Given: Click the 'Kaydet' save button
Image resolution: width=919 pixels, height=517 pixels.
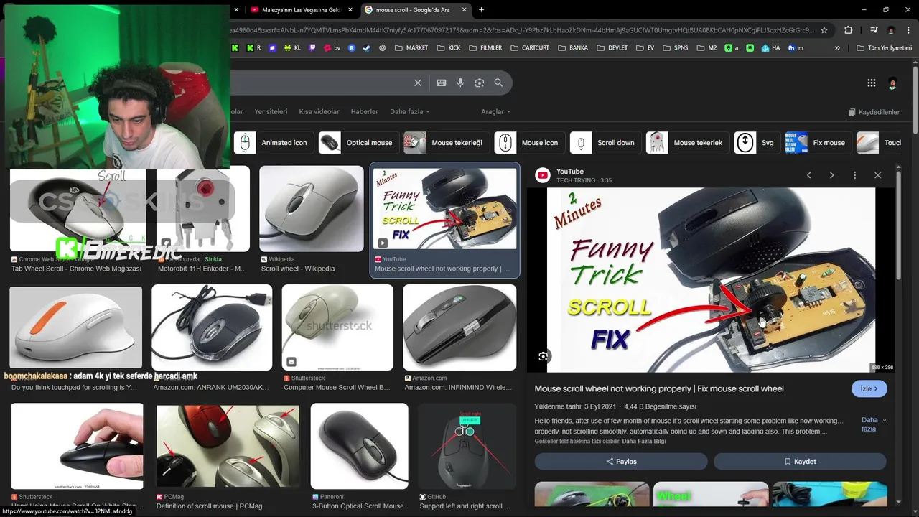Looking at the screenshot, I should coord(800,462).
